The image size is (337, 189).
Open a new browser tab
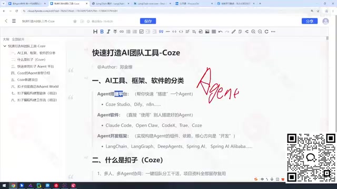[x=260, y=4]
